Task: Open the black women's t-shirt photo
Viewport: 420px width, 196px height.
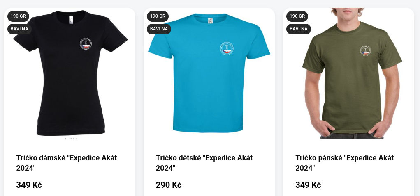Action: tap(70, 73)
